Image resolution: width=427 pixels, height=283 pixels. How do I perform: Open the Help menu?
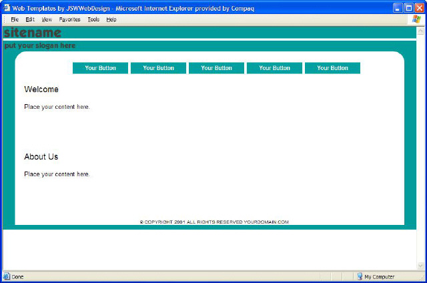(x=111, y=19)
